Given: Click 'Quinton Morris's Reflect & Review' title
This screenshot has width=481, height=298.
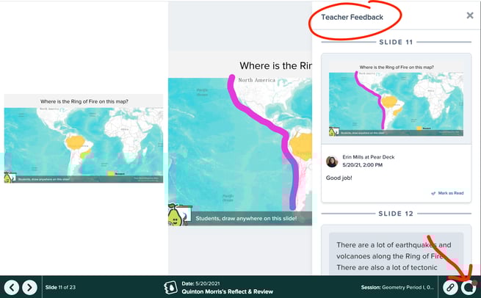Looking at the screenshot, I should click(228, 291).
